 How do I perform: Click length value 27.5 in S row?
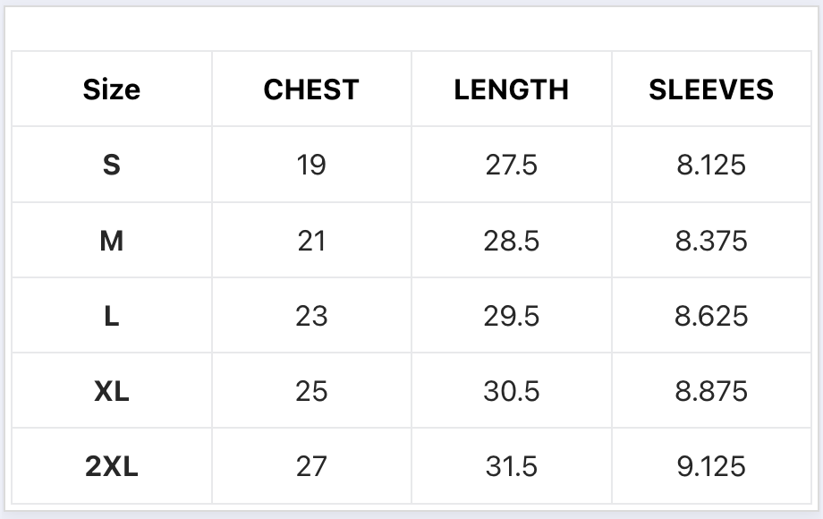point(511,165)
